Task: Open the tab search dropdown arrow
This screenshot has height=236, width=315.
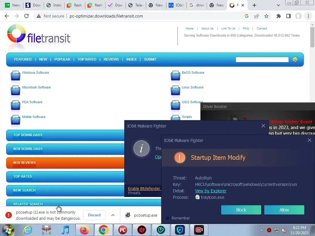Action: pyautogui.click(x=278, y=5)
